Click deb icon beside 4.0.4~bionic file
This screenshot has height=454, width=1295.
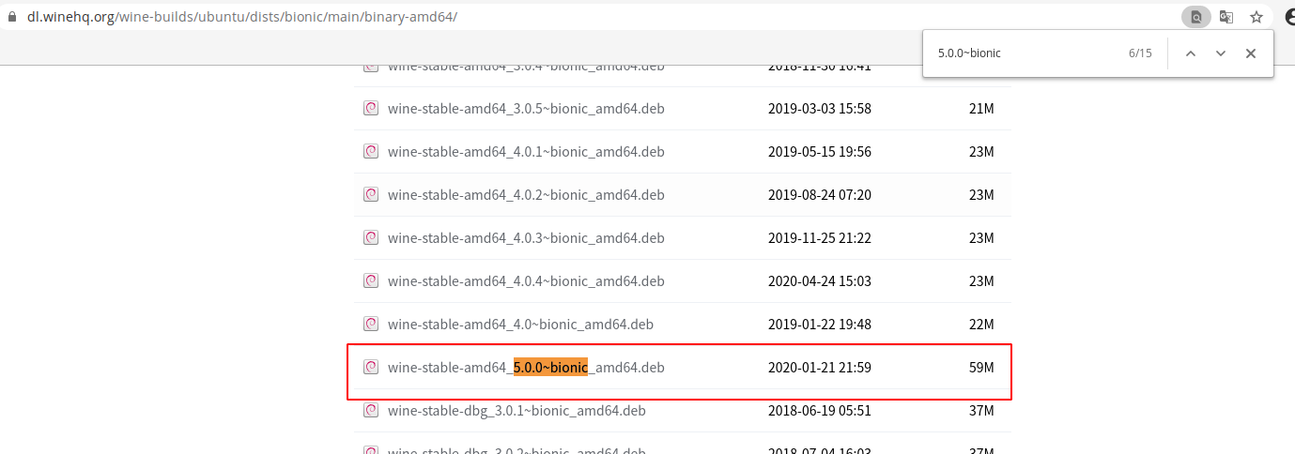tap(371, 280)
